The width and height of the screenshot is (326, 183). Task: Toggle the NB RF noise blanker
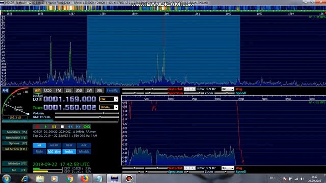pyautogui.click(x=54, y=146)
